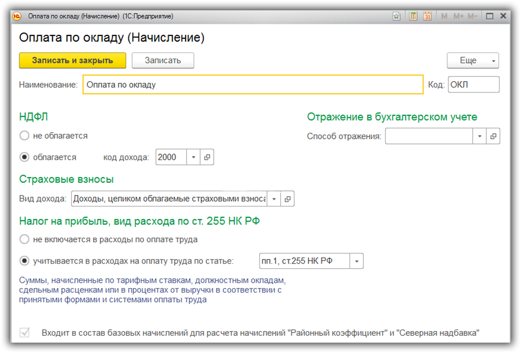Click 'Налог на прибыль' section heading
Viewport: 521px width, 353px height.
pos(139,221)
